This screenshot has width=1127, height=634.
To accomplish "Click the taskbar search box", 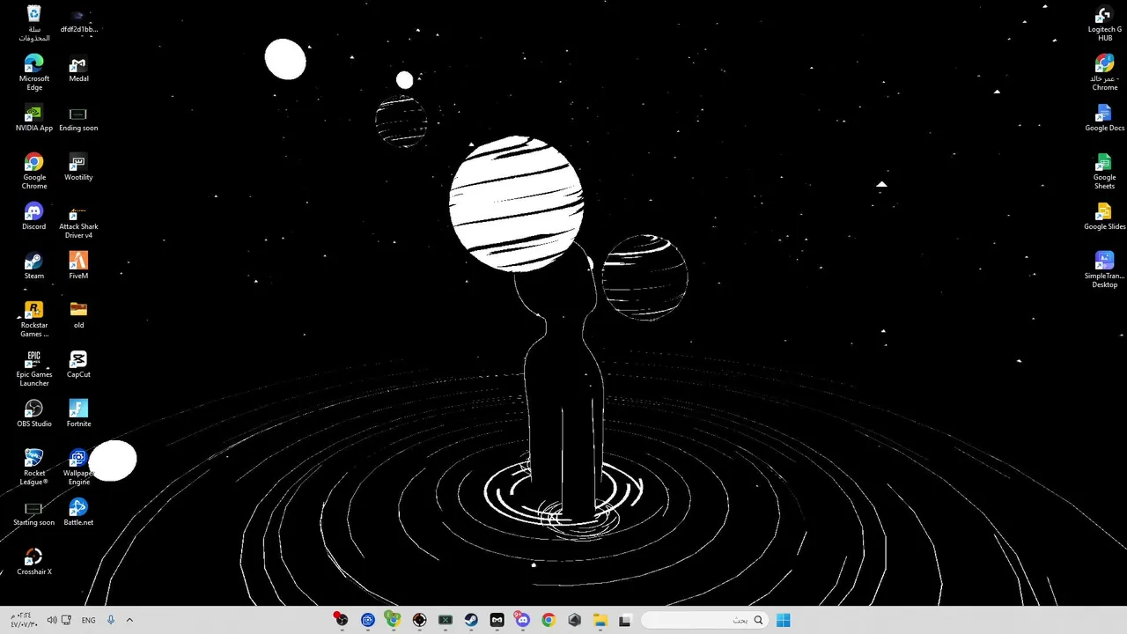I will [x=703, y=620].
